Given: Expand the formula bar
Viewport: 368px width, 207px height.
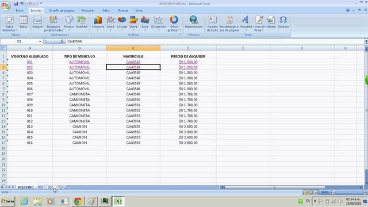Looking at the screenshot, I should click(x=366, y=41).
